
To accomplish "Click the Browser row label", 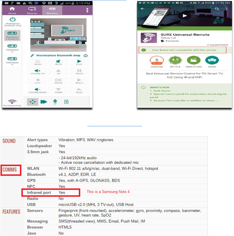I will pos(35,227).
